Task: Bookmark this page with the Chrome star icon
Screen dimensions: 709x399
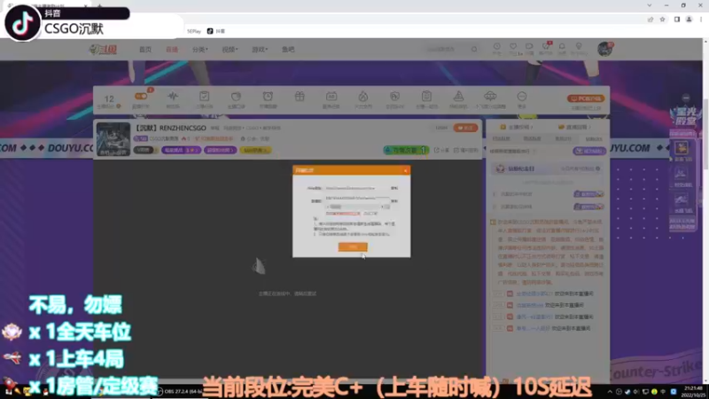Action: 662,20
